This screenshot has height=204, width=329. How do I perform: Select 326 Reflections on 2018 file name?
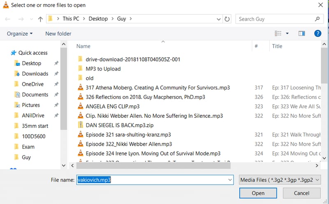[145, 97]
